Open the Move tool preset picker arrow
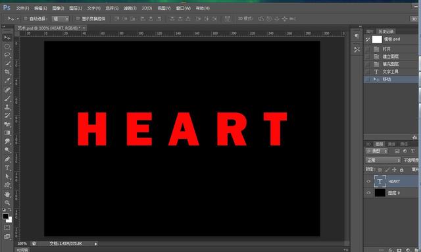421x252 pixels. click(18, 19)
